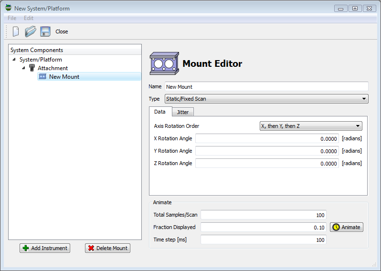Start animation with the Animate button
This screenshot has width=381, height=271.
[x=346, y=227]
